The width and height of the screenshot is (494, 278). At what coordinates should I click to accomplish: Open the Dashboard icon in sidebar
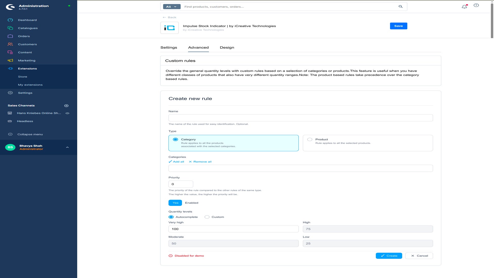click(10, 20)
